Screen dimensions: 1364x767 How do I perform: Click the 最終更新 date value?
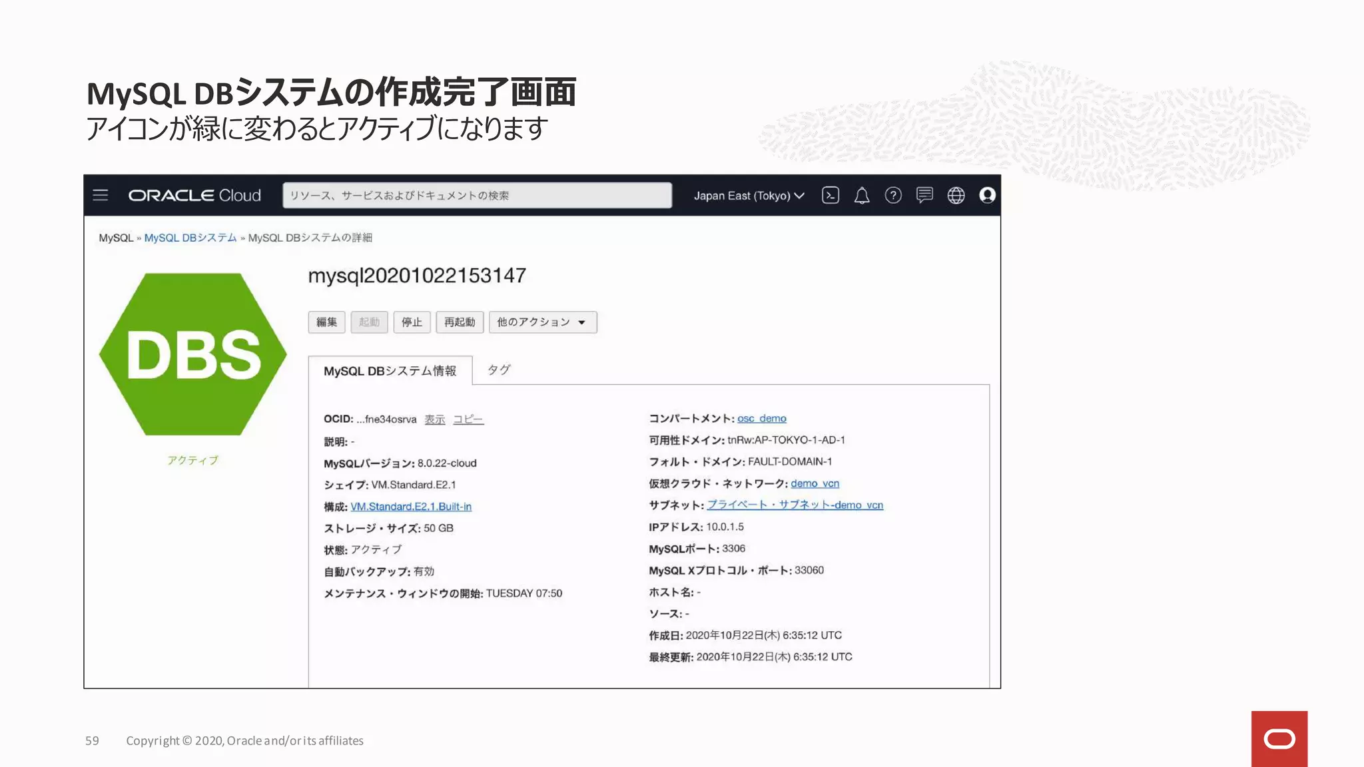click(x=775, y=656)
